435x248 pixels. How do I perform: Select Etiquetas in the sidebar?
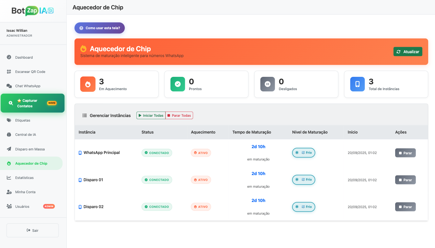click(x=22, y=120)
